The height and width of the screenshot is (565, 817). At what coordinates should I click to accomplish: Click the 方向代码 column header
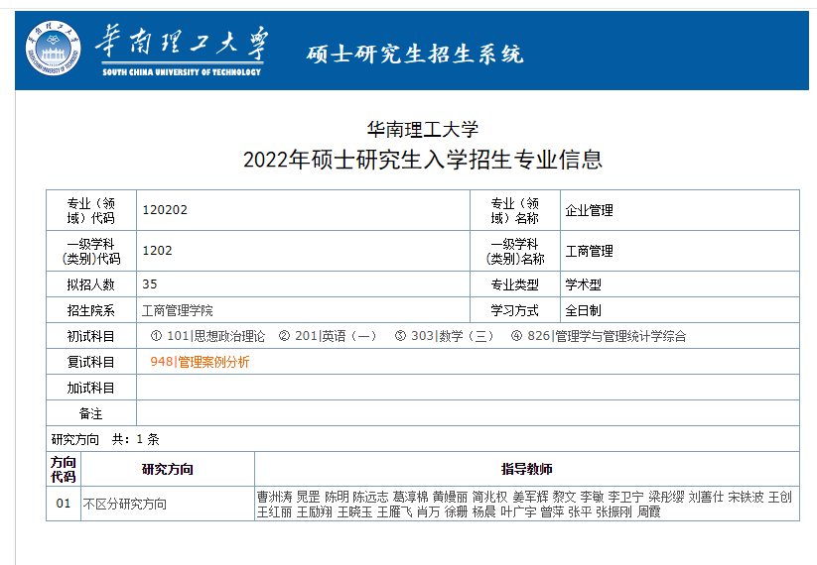click(64, 469)
